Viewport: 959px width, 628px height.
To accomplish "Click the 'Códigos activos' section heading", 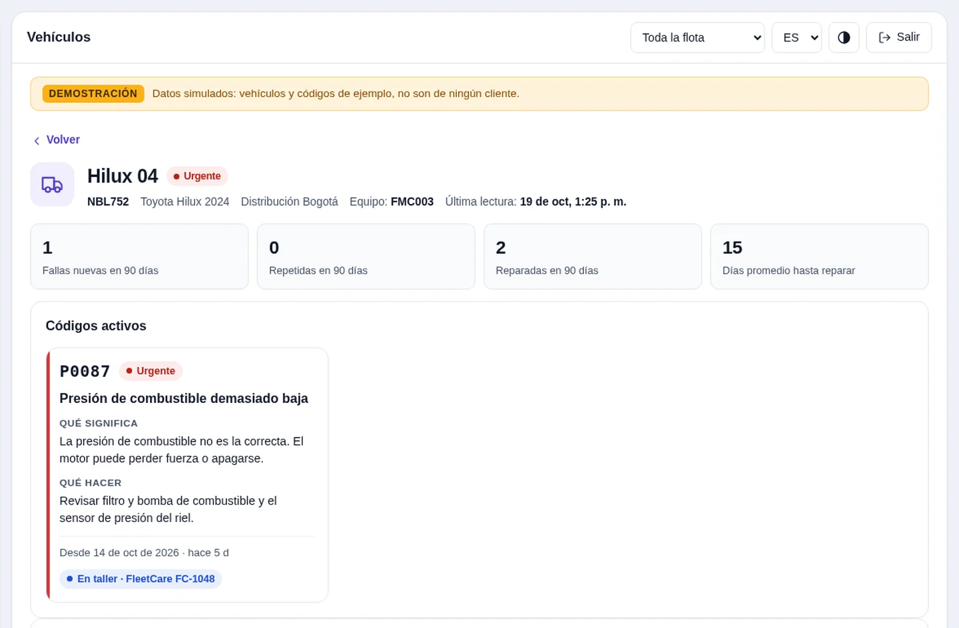I will click(96, 326).
